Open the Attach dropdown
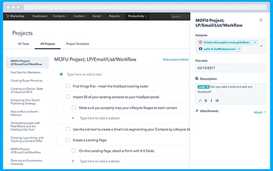This screenshot has width=273, height=171. pyautogui.click(x=260, y=112)
